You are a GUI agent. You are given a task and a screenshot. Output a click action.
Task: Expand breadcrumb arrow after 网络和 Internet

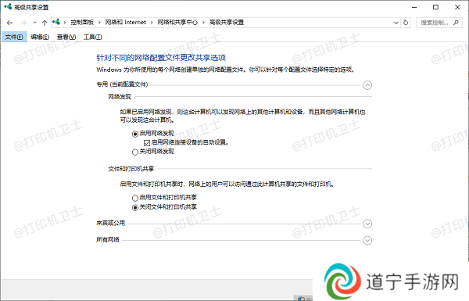pos(152,23)
